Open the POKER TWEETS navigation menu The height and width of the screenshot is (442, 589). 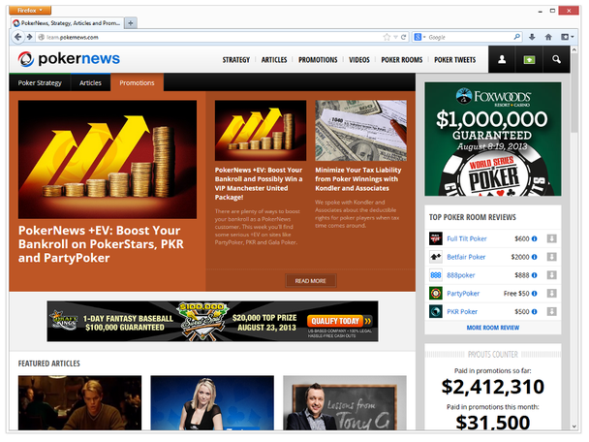pos(455,60)
